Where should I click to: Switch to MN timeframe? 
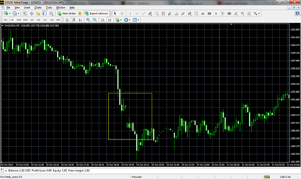tap(58, 20)
